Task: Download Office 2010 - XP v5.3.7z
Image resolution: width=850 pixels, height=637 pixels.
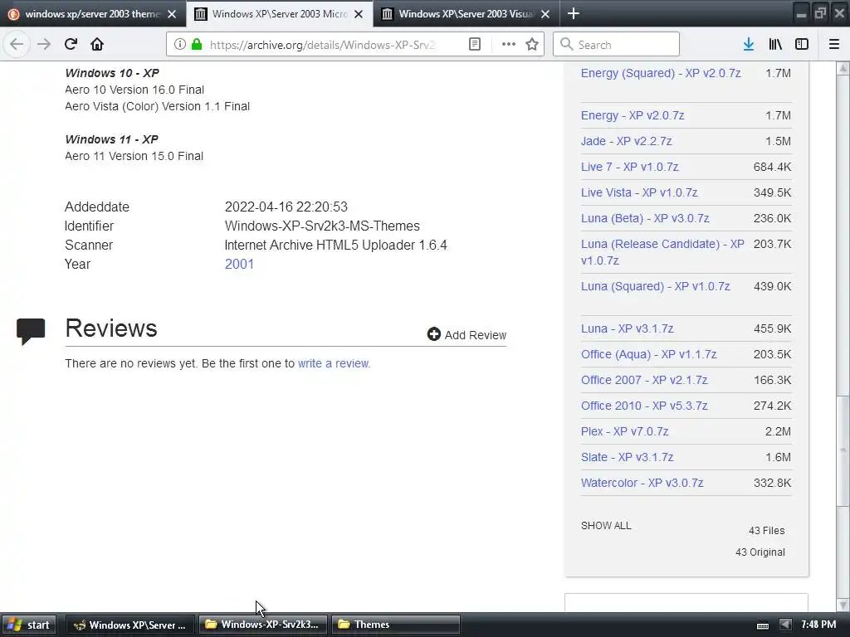Action: pyautogui.click(x=644, y=406)
